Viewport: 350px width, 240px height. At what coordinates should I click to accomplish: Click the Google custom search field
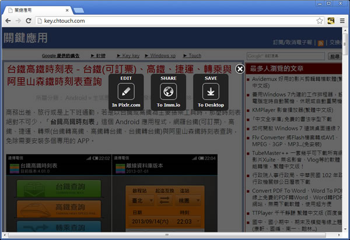point(286,56)
